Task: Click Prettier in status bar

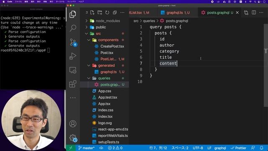Action: pos(238,148)
